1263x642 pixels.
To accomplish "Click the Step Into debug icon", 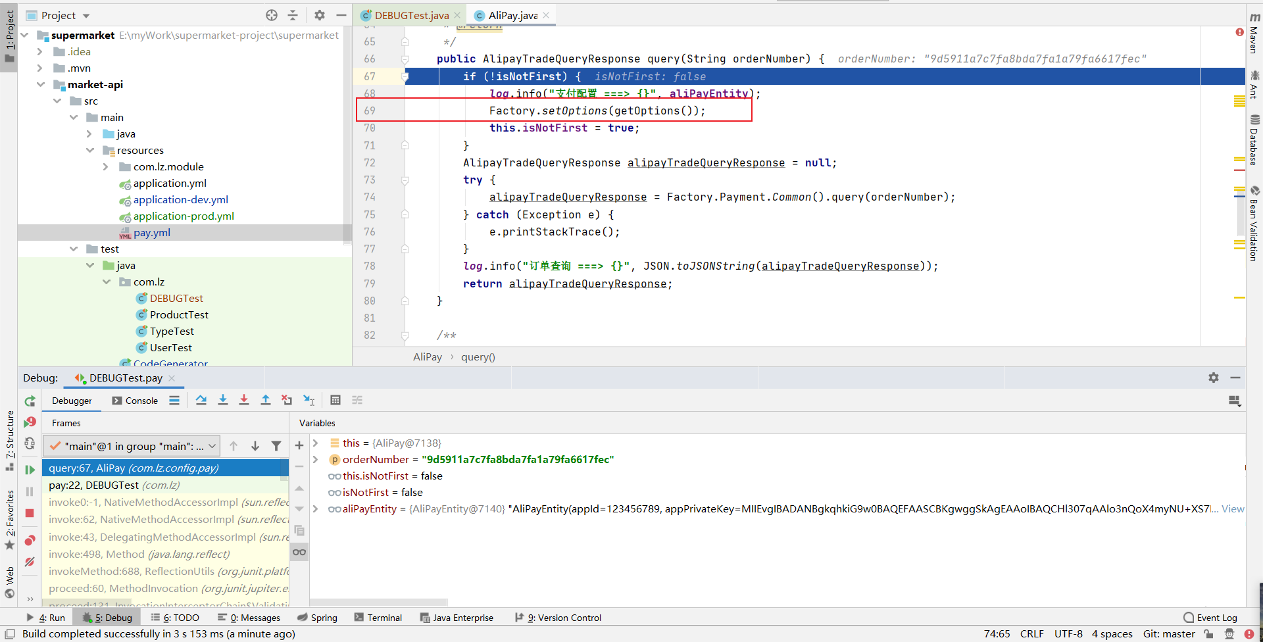I will click(223, 400).
